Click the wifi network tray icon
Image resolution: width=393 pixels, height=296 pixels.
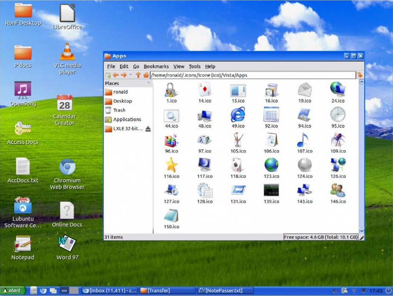354,291
